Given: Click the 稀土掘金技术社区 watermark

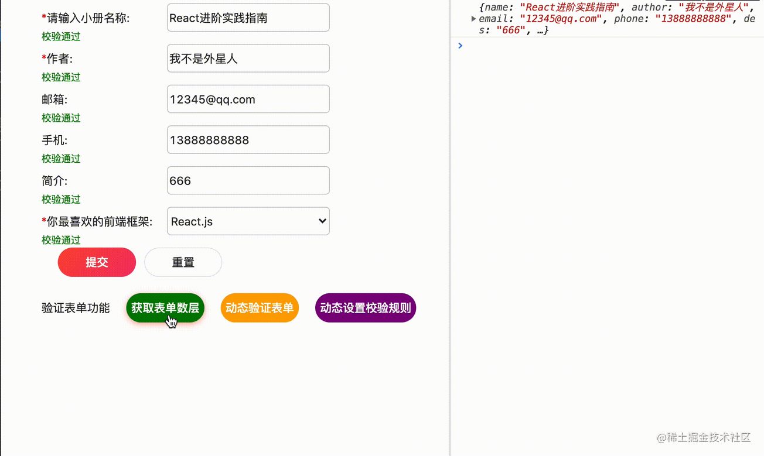Looking at the screenshot, I should point(704,437).
